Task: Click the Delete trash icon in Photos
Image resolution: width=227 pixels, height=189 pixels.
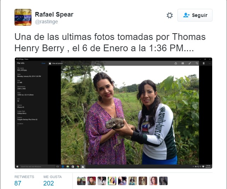Action: 204,63
